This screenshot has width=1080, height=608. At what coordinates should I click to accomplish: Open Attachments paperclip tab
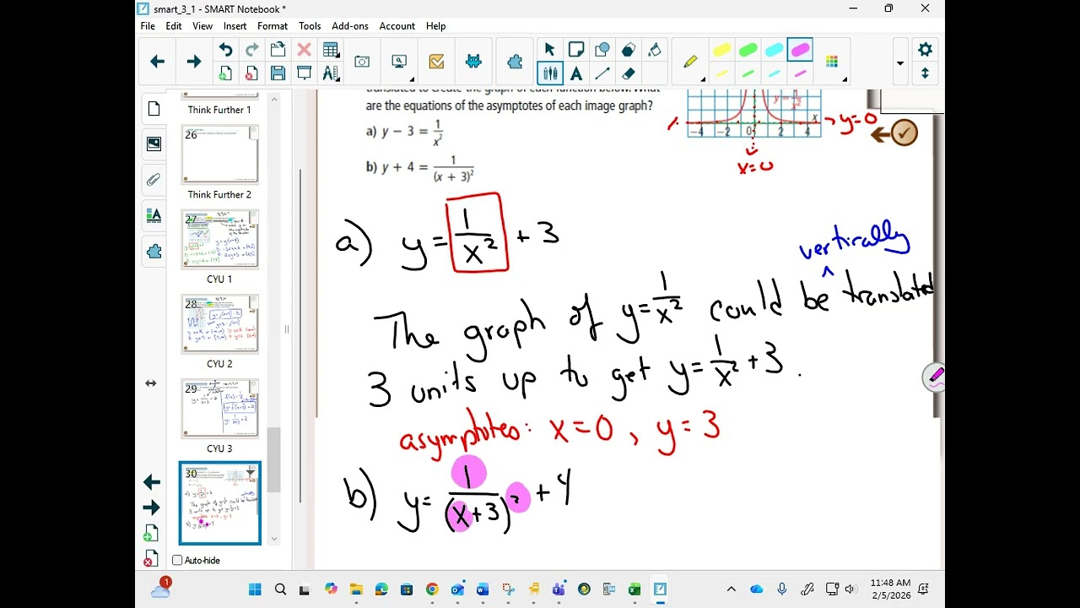(x=154, y=179)
